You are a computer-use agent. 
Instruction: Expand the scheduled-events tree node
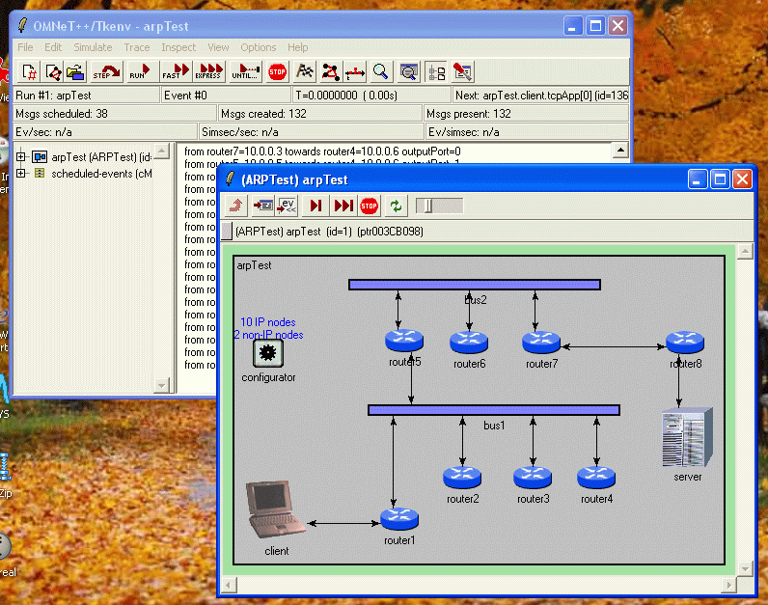click(20, 173)
